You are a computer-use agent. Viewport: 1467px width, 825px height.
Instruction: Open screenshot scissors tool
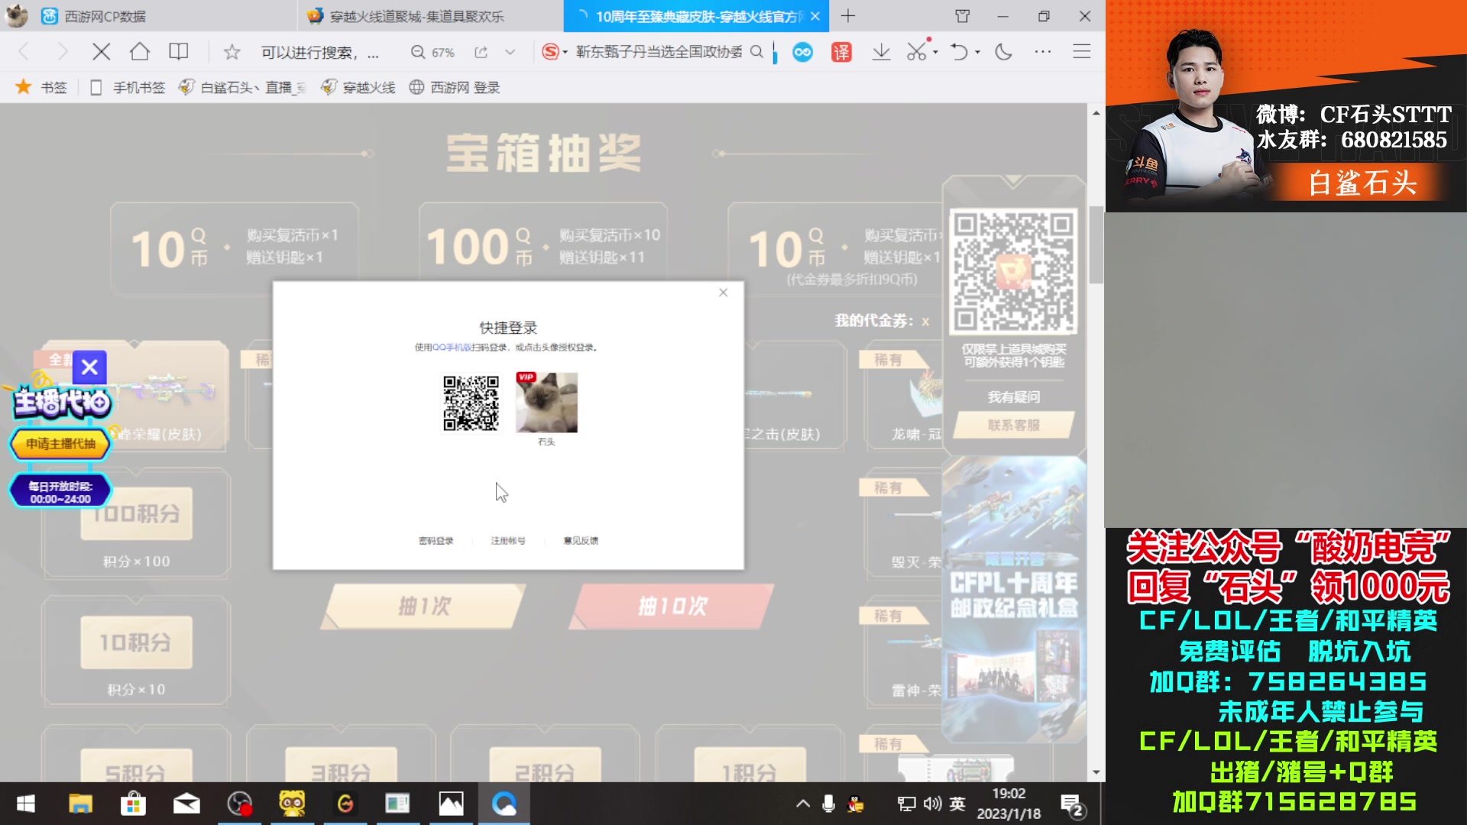[x=916, y=52]
